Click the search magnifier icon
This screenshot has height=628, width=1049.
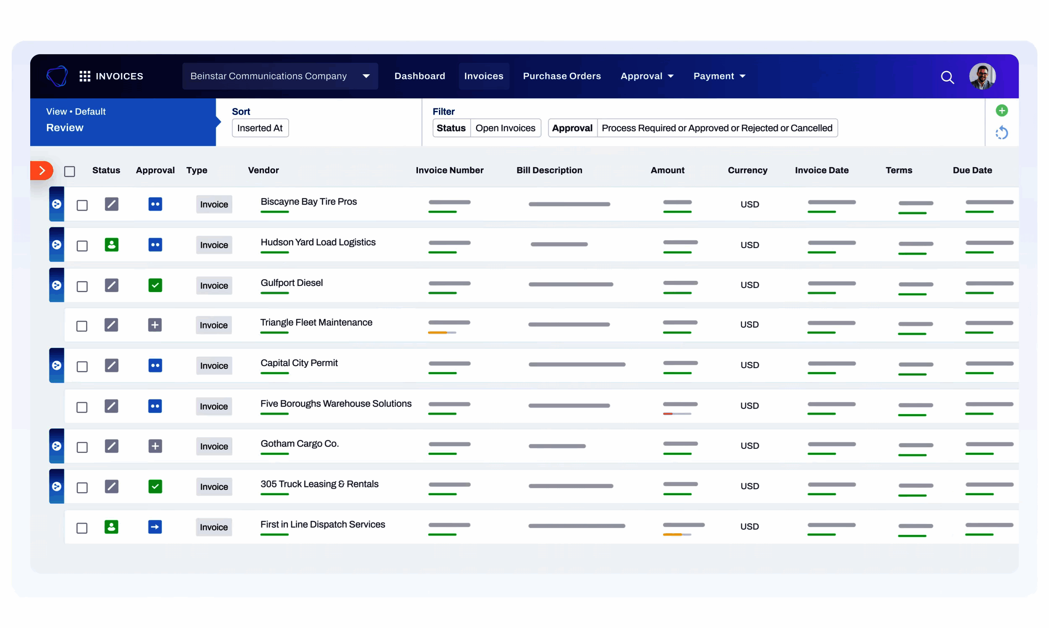[947, 77]
